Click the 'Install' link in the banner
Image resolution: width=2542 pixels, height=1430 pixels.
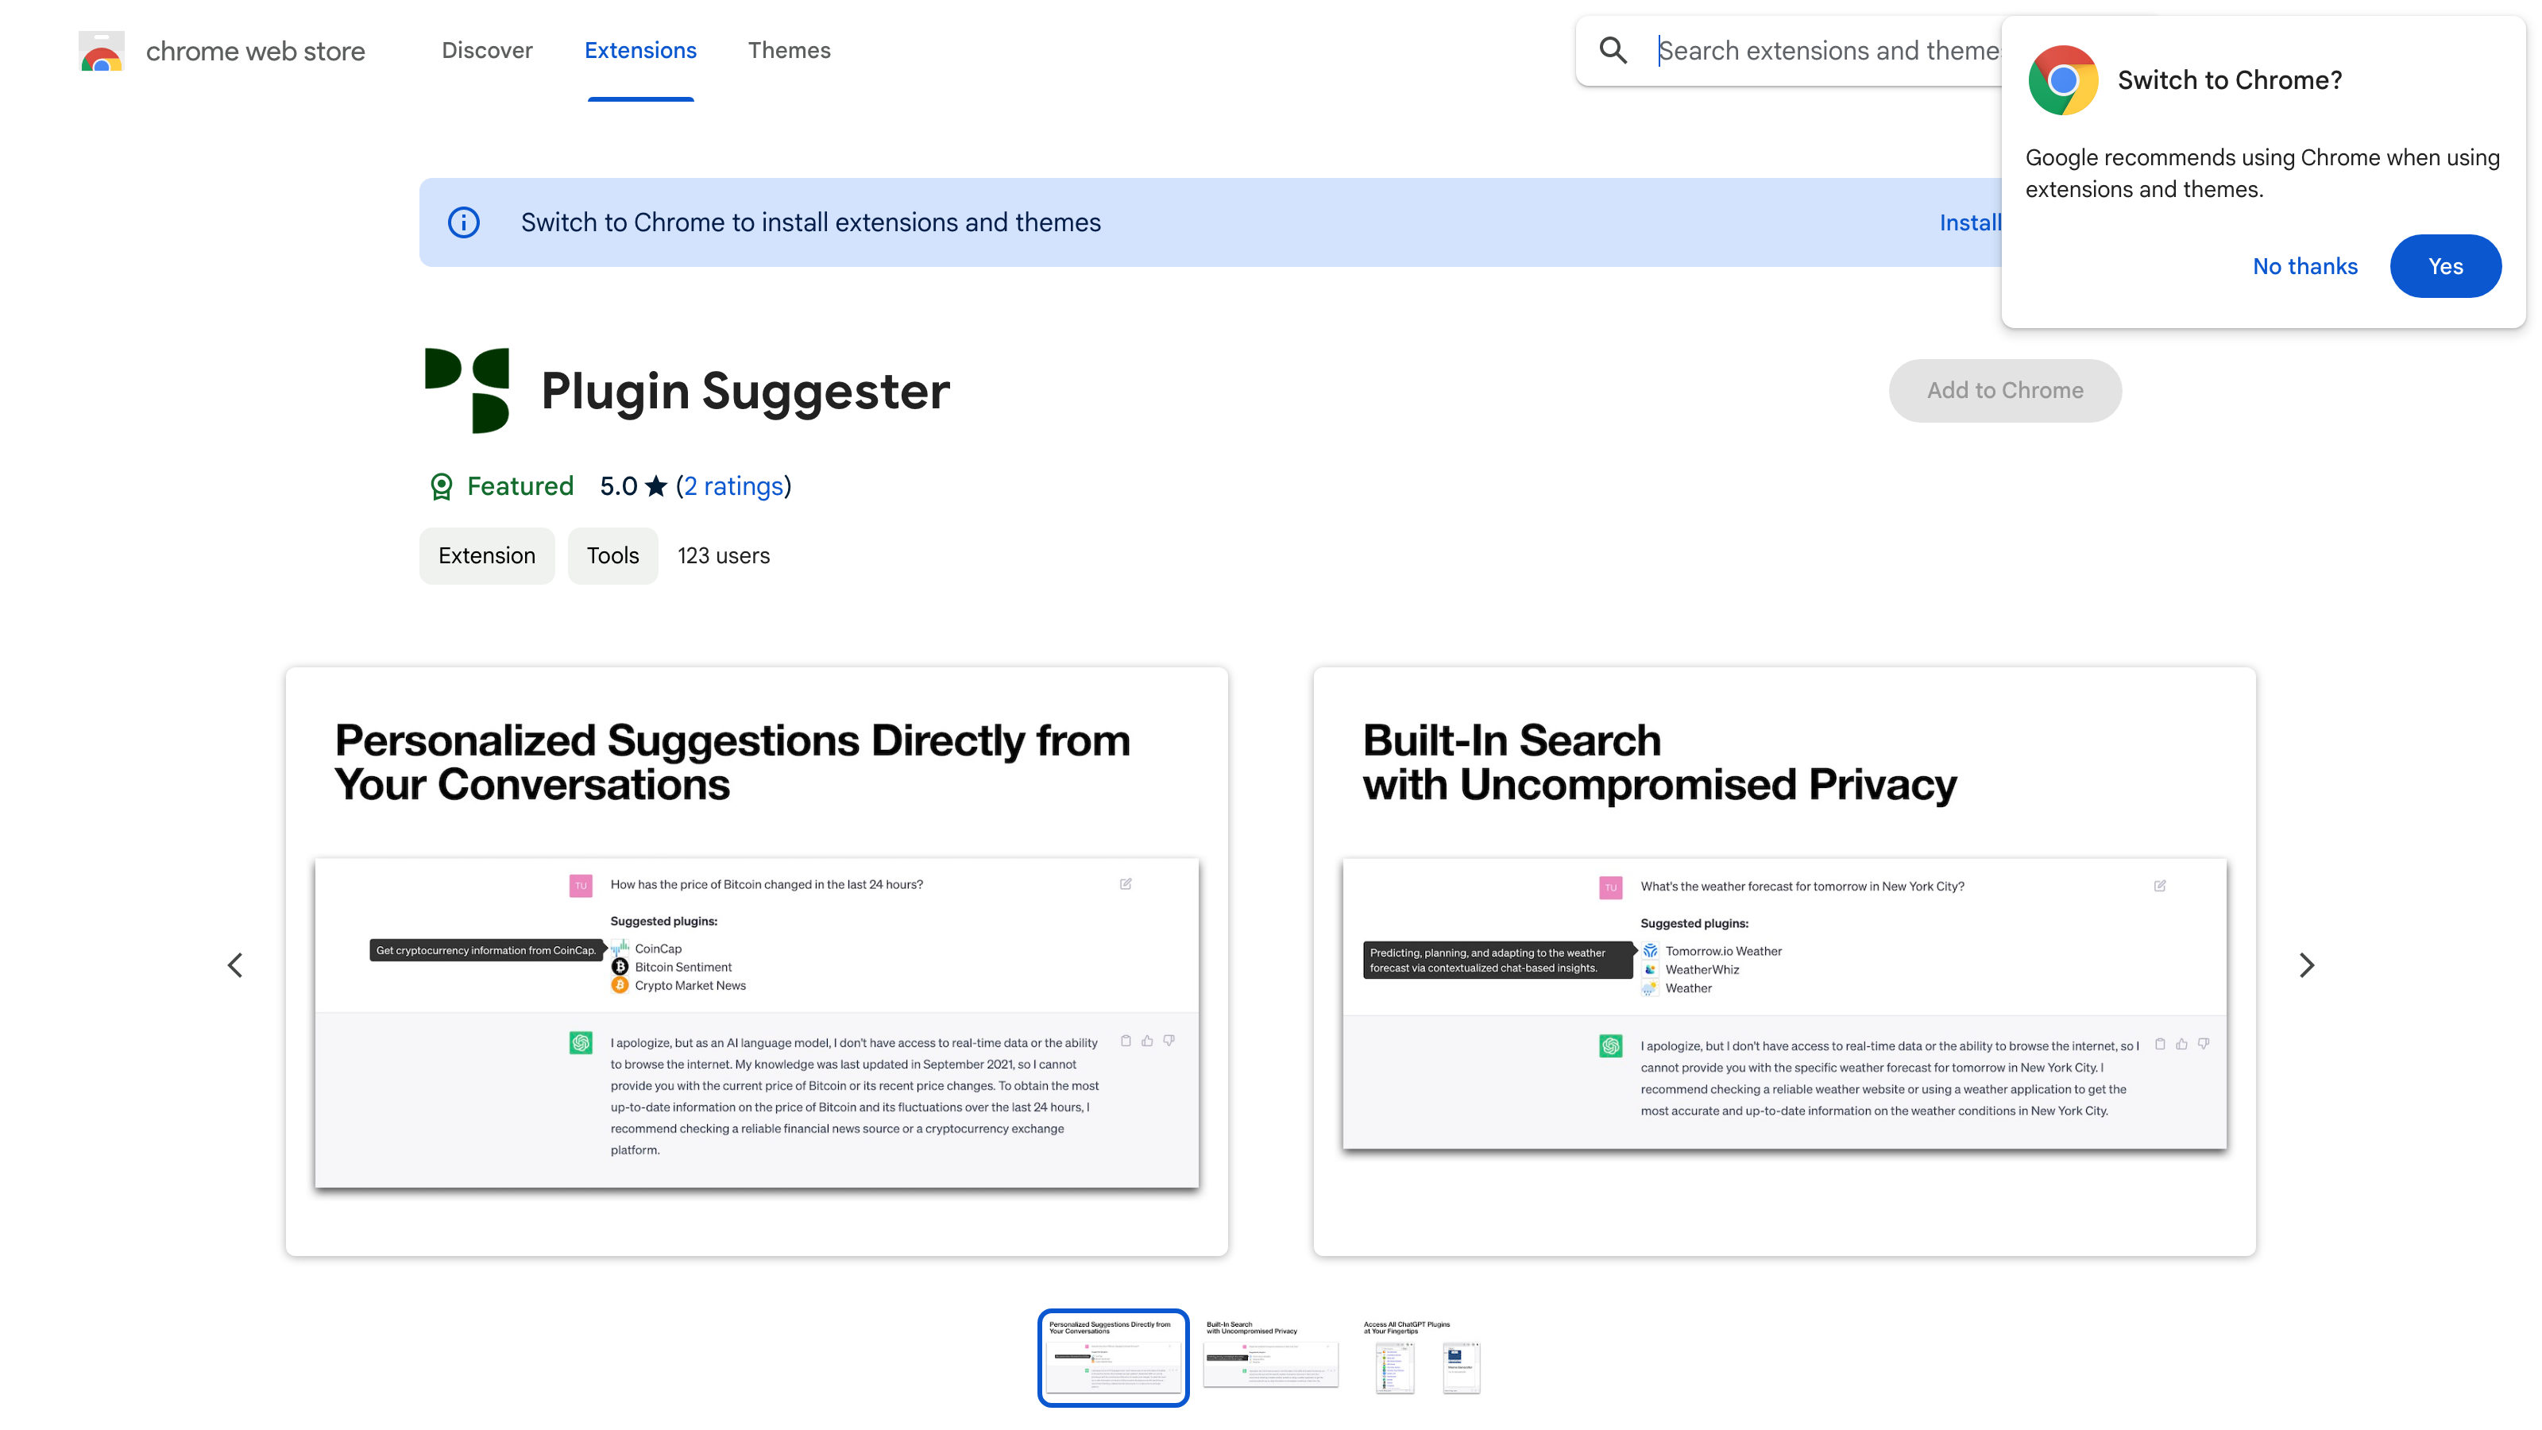tap(1971, 222)
